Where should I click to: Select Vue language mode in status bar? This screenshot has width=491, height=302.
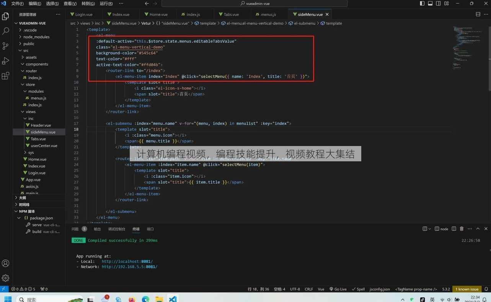tap(321, 289)
